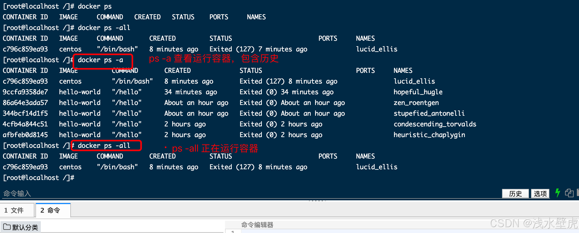Click the copy windows icon

[x=569, y=193]
